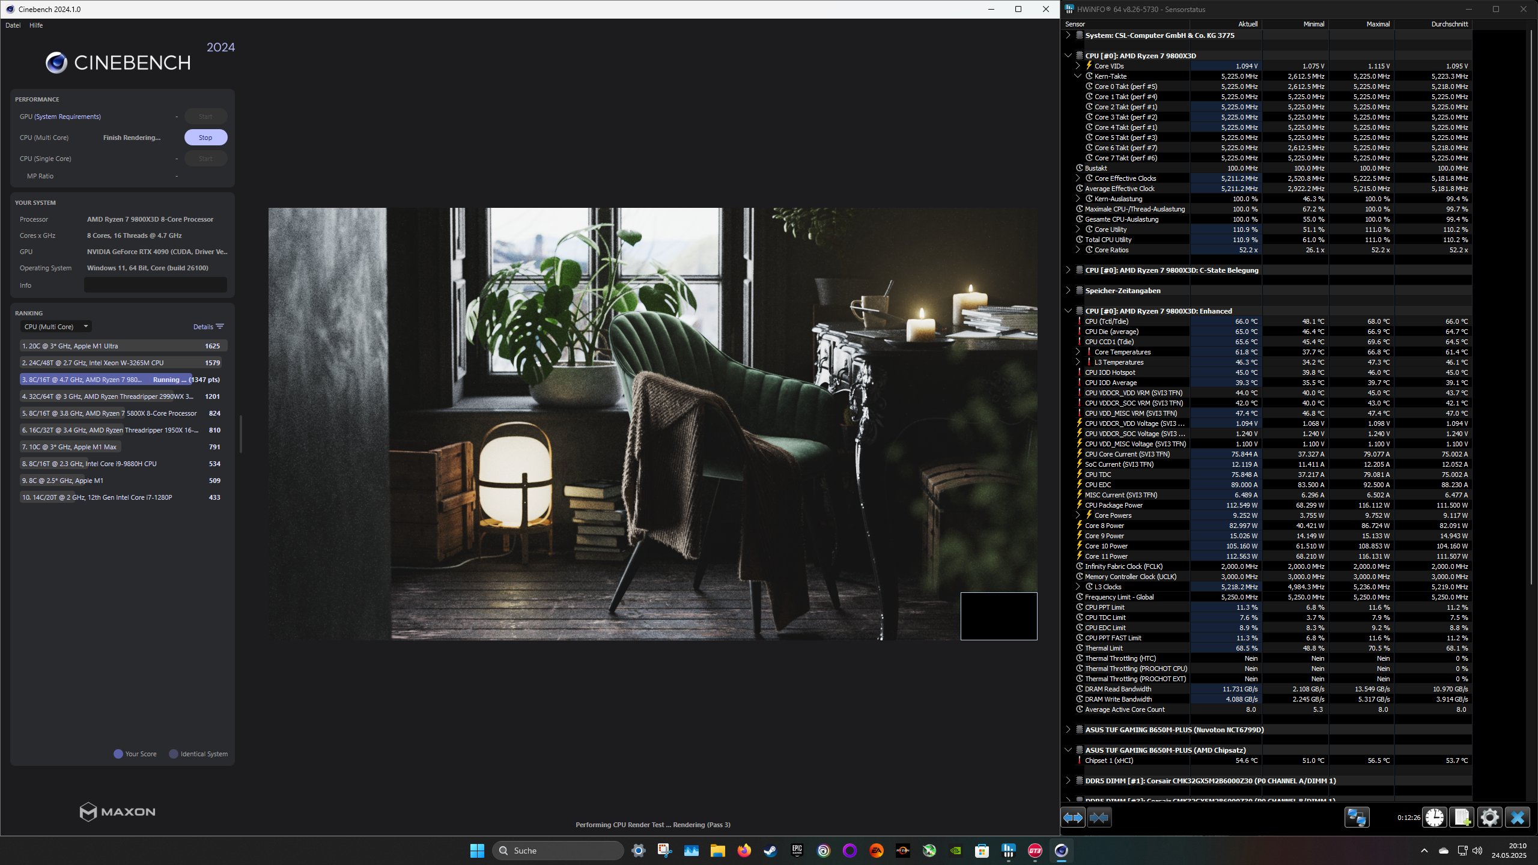Click the HWiNFO expand columns arrows icon
The image size is (1538, 865).
point(1073,818)
